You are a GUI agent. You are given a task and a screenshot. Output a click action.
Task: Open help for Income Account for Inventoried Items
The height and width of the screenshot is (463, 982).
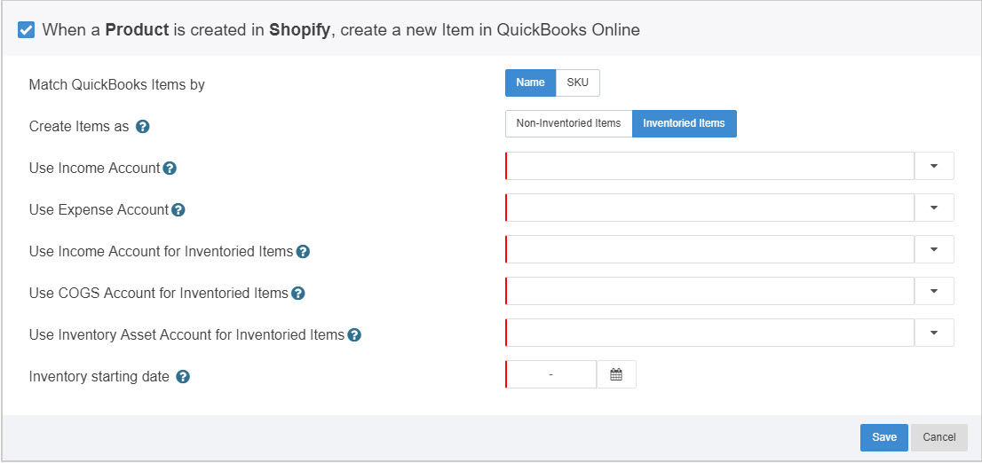(x=303, y=252)
